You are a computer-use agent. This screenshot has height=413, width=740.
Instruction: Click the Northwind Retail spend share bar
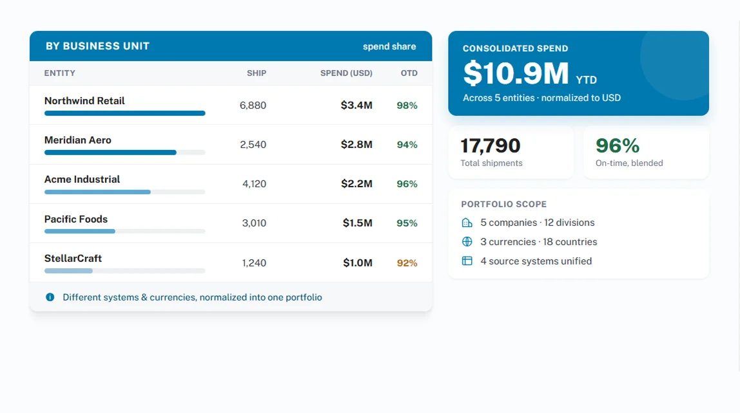tap(124, 113)
